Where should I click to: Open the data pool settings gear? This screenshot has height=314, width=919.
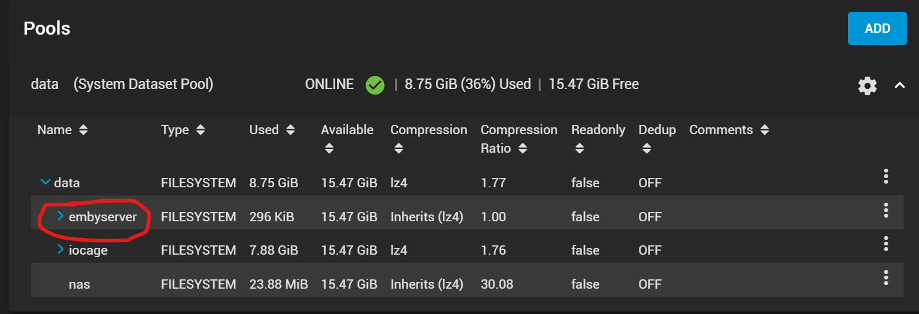[867, 86]
